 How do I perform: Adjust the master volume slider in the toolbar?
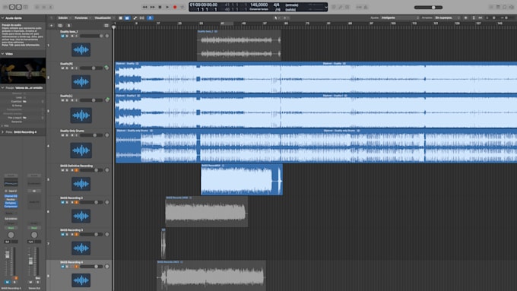point(429,8)
